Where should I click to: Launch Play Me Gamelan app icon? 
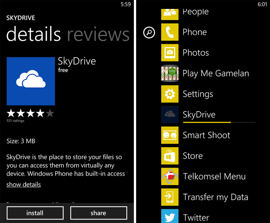(x=170, y=73)
